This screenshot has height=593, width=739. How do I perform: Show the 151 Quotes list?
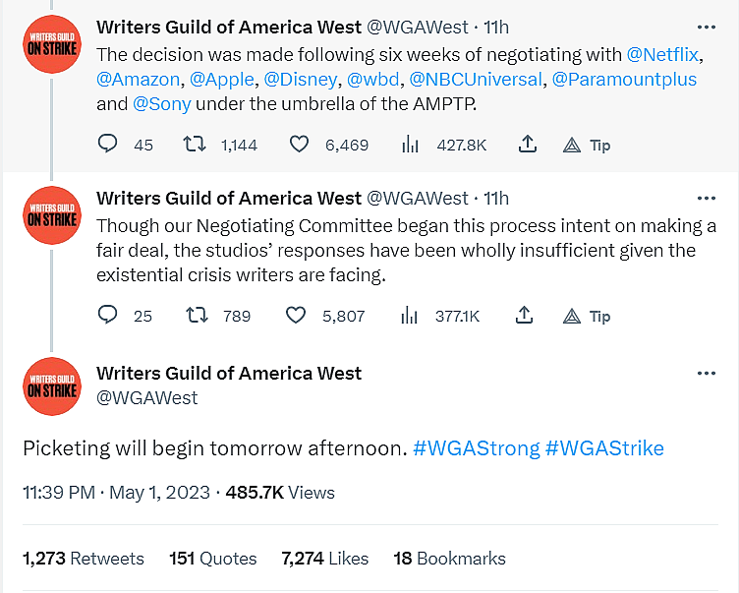[212, 559]
